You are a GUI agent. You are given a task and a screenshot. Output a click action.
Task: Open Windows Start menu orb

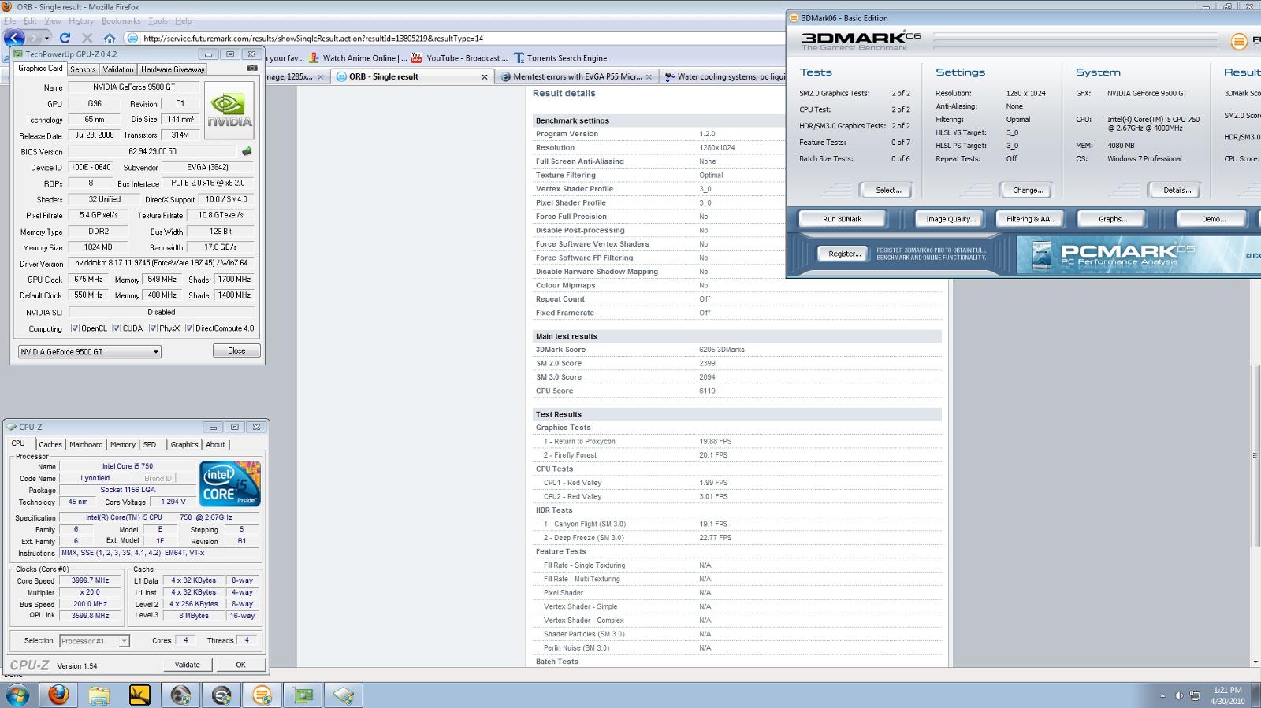[x=17, y=695]
